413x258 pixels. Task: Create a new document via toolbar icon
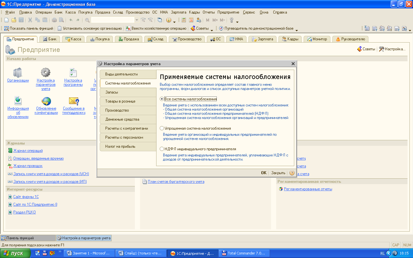tap(6, 20)
